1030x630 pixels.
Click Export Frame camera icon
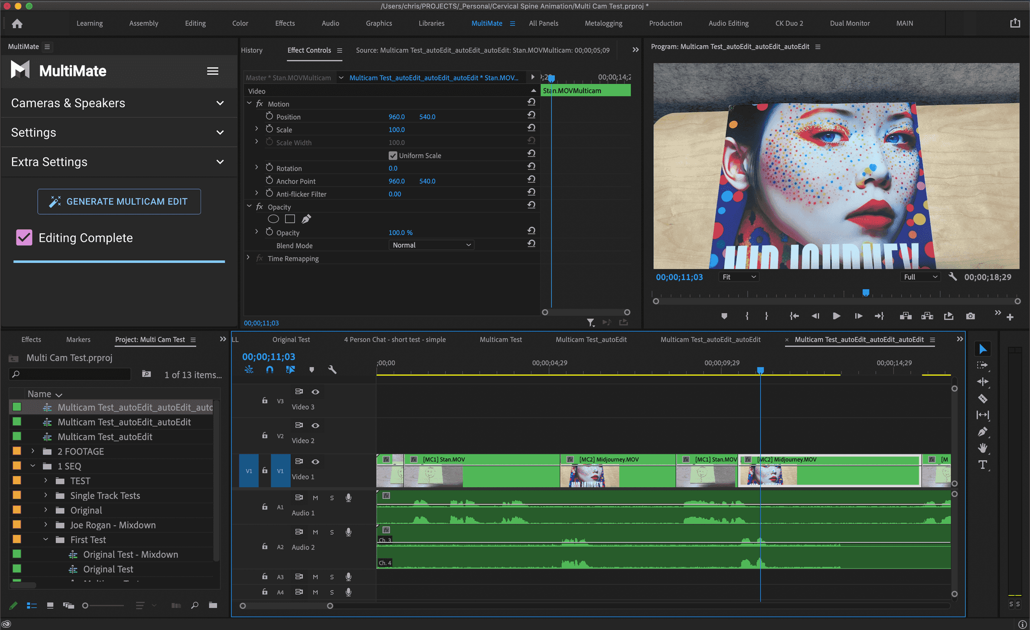[x=970, y=316]
